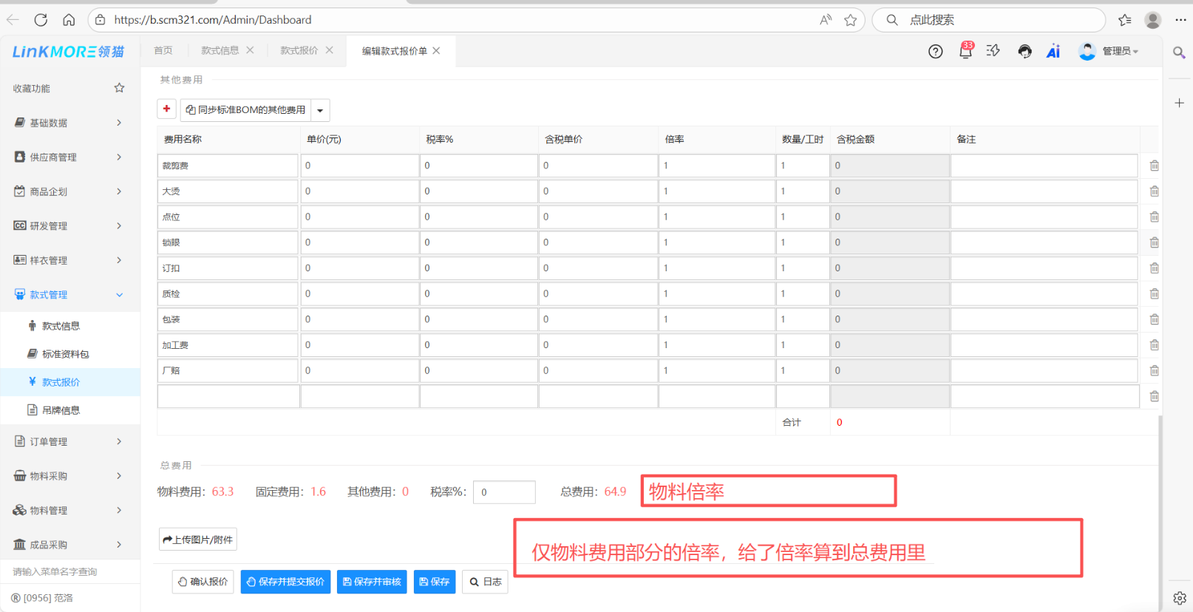Click the favorites star icon in sidebar
Screen dimensions: 1193x612
pos(119,88)
